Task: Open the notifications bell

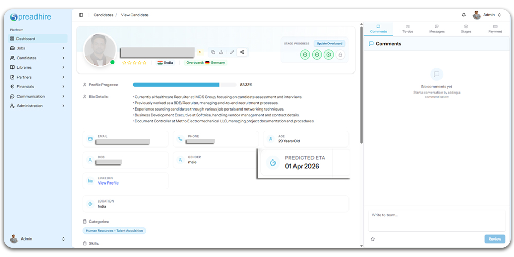Action: (x=464, y=15)
